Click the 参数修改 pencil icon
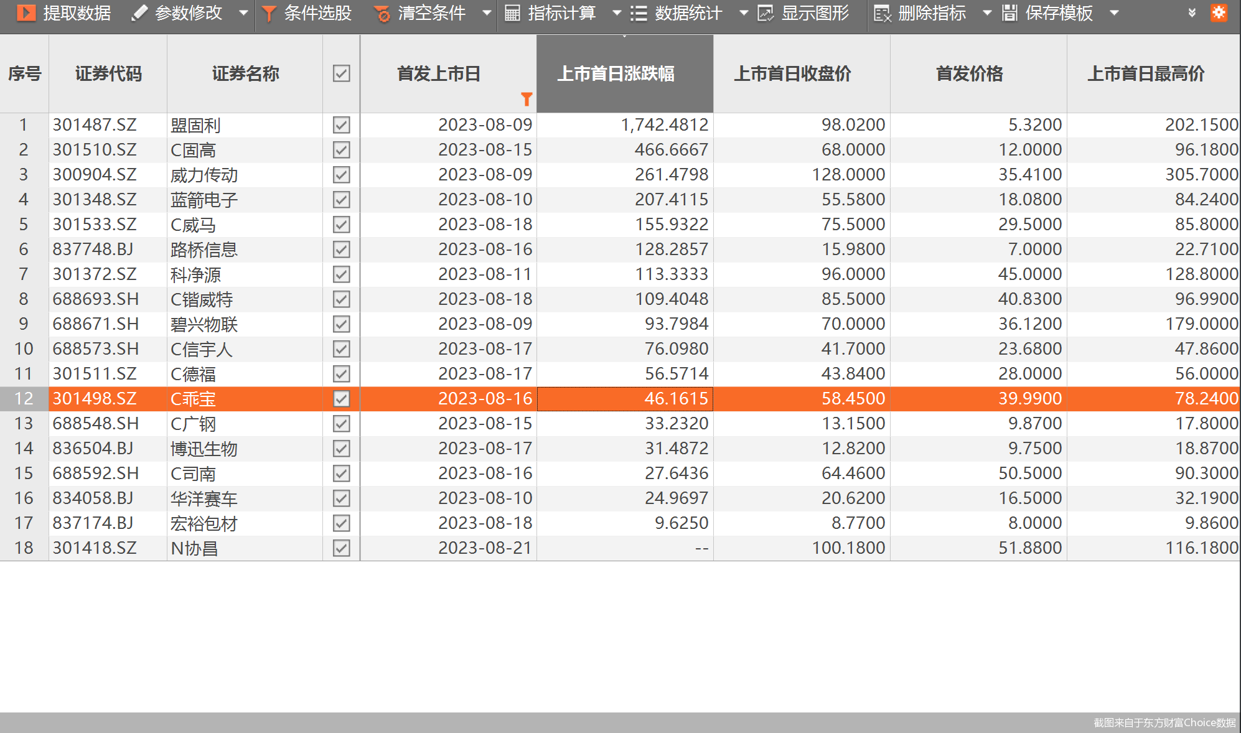This screenshot has height=733, width=1241. tap(139, 12)
